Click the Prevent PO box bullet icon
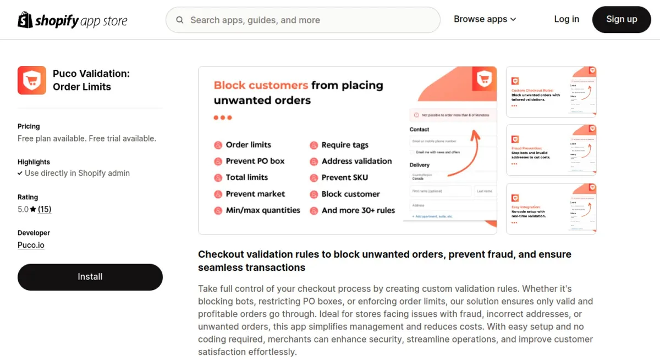Screen dimensions: 660x357 click(218, 161)
